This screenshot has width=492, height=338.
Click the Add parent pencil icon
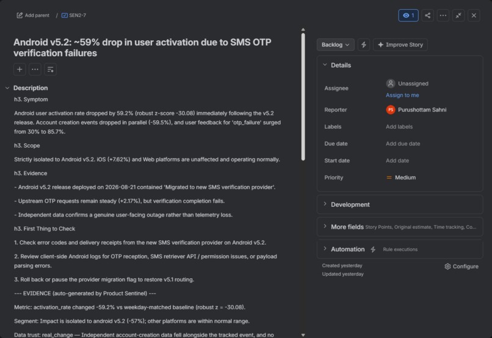click(20, 15)
